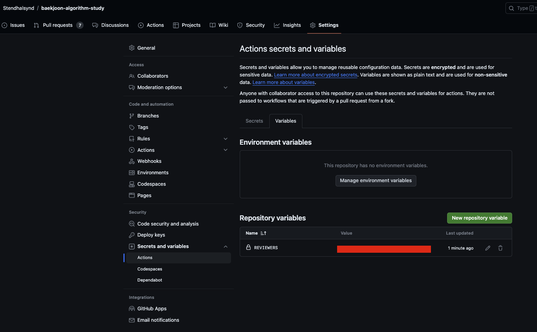Open the Pull requests tab
Screen dimensions: 537x332
(58, 25)
